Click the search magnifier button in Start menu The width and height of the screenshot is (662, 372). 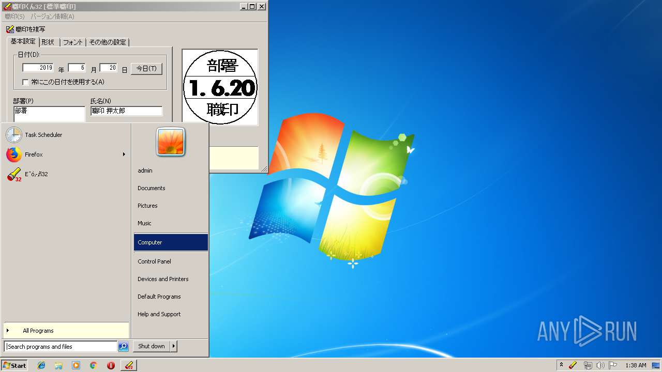(x=123, y=347)
